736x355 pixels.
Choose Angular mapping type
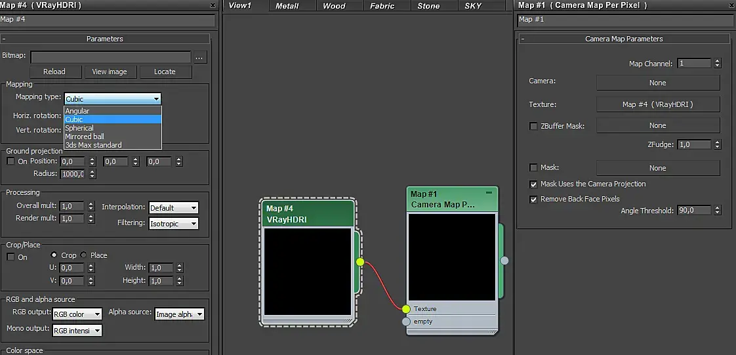tap(113, 111)
